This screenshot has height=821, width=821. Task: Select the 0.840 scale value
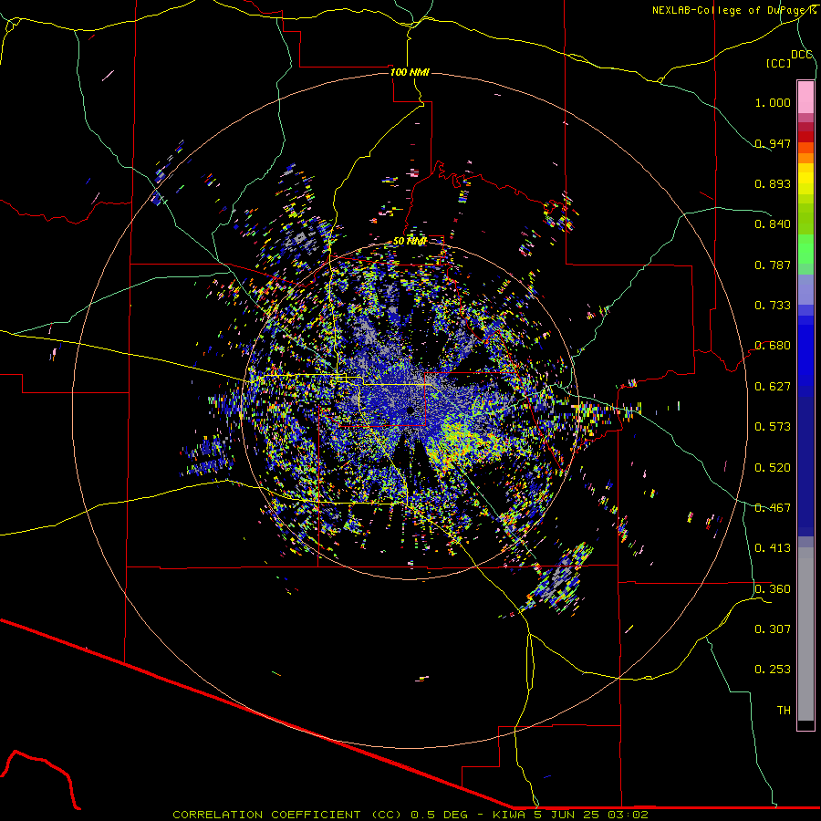(773, 224)
